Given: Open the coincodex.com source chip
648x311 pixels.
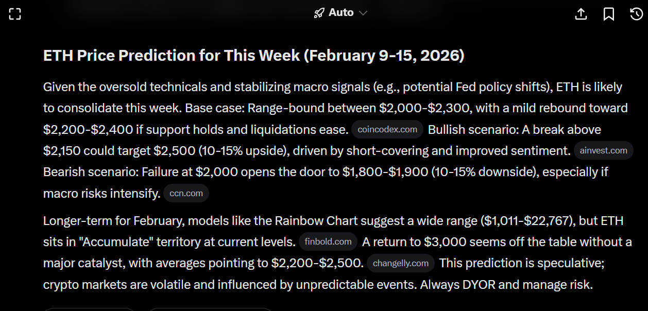Looking at the screenshot, I should click(387, 130).
